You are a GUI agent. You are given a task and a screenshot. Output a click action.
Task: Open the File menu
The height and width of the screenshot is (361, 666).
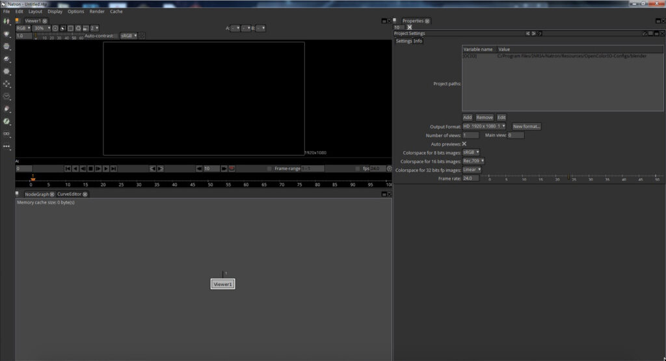click(7, 12)
